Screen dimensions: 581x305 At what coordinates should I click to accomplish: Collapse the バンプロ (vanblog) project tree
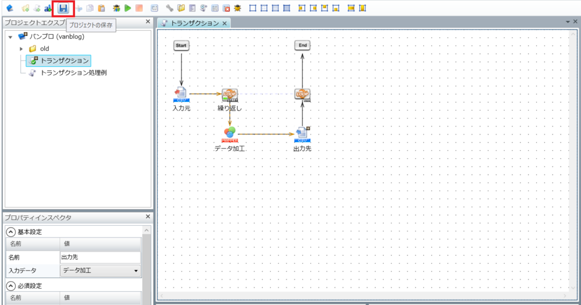[x=10, y=37]
